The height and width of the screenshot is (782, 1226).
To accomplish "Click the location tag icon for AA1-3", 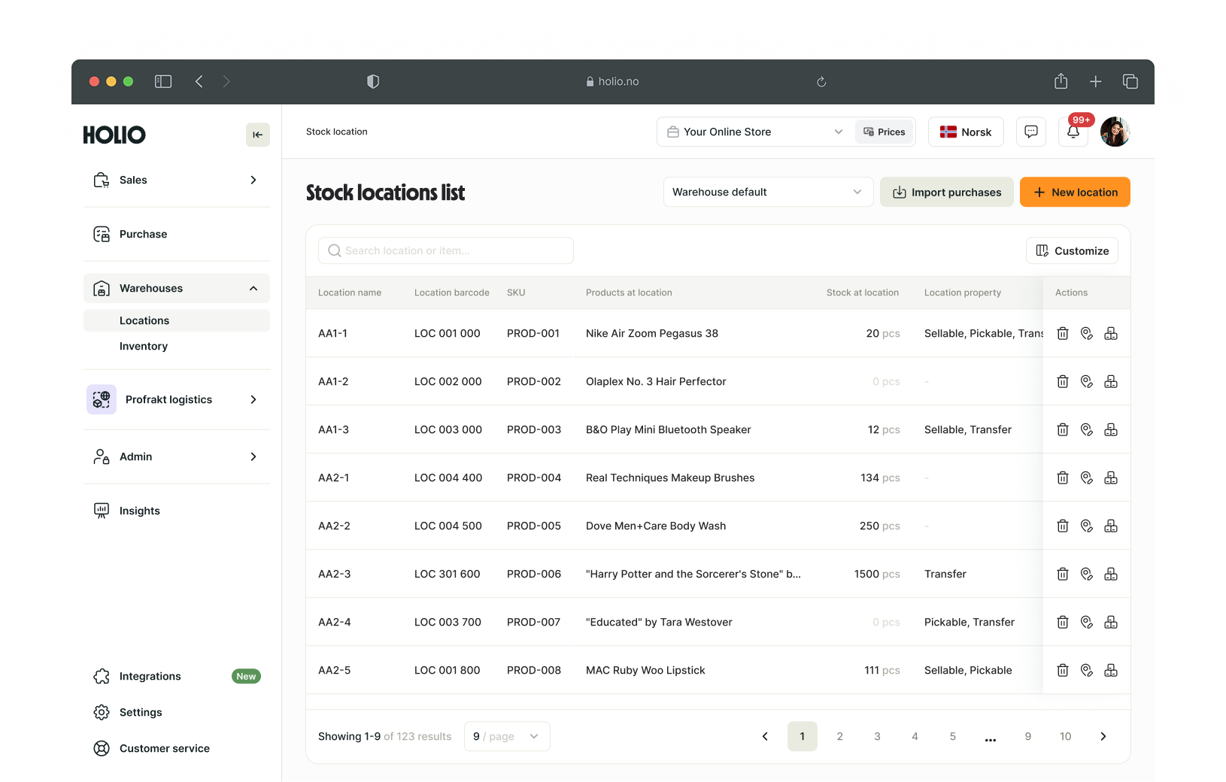I will coord(1087,429).
